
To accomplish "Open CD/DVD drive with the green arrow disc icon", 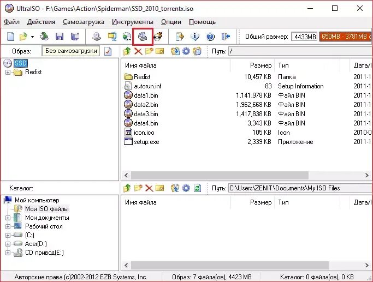I will (x=44, y=37).
